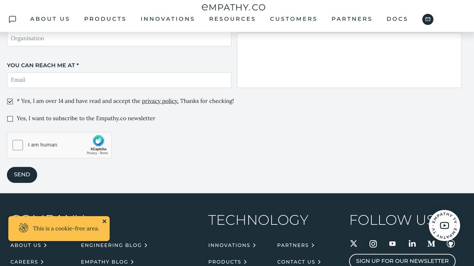Image resolution: width=474 pixels, height=266 pixels.
Task: Click the envelope contact icon top right
Action: 427,19
